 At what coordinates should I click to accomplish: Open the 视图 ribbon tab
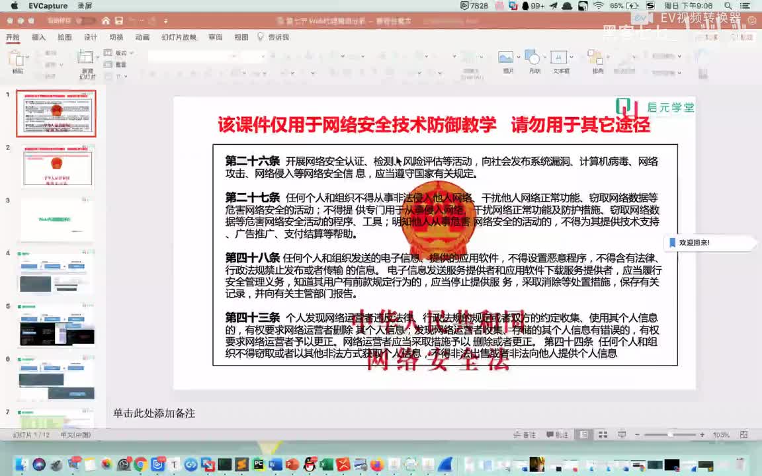click(x=241, y=37)
